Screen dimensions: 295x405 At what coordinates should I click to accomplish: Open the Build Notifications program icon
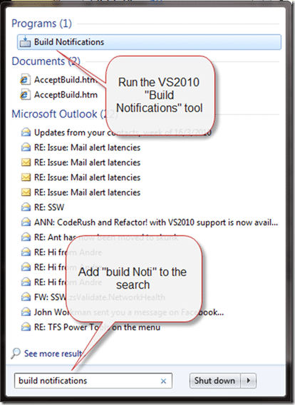25,42
